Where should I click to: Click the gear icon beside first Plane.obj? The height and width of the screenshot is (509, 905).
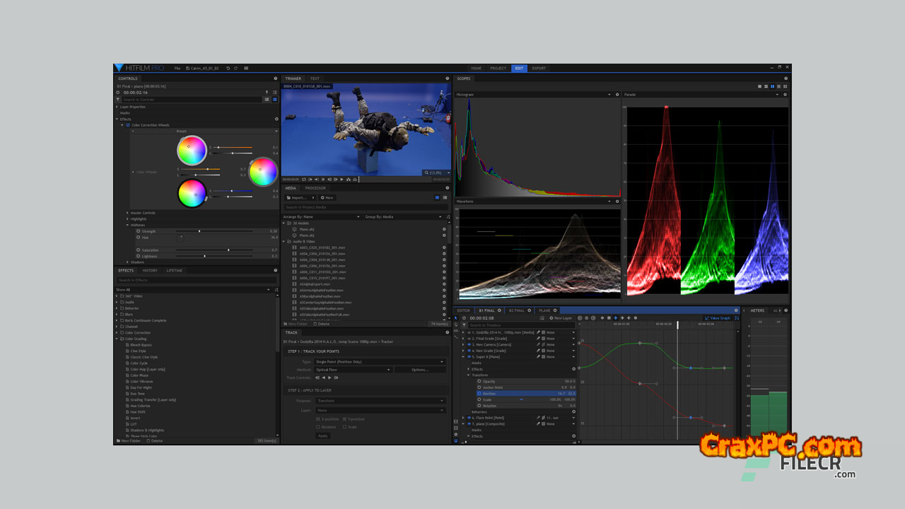point(444,229)
